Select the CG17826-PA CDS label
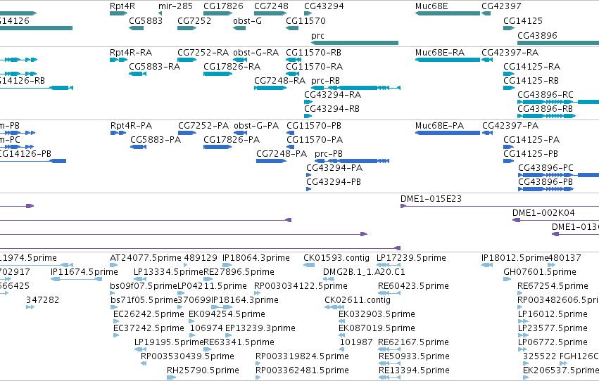Screen dimensions: 599x381 pyautogui.click(x=232, y=140)
